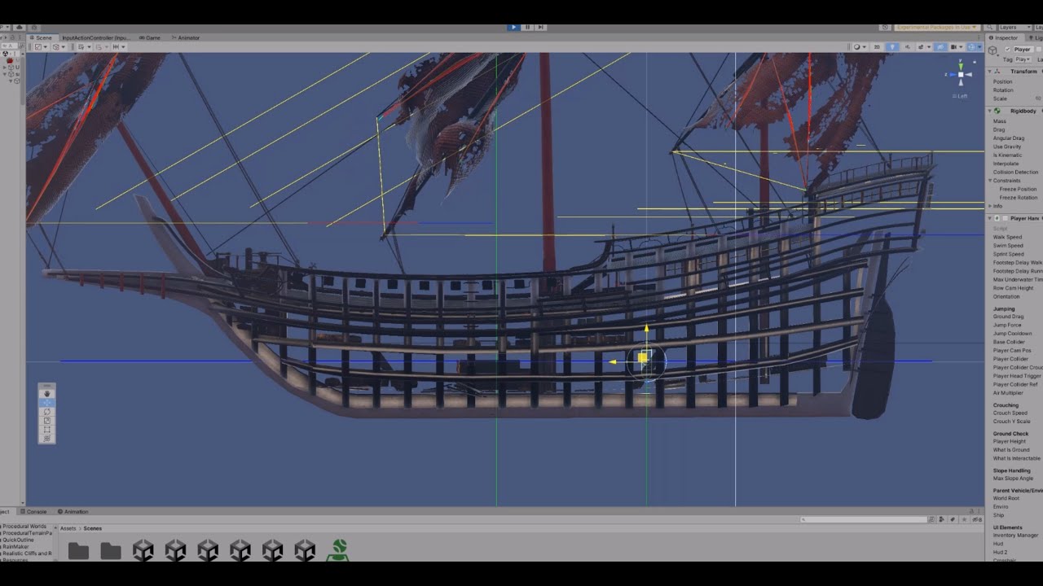1043x586 pixels.
Task: Click the yellow move gizmo center handle
Action: tap(643, 357)
